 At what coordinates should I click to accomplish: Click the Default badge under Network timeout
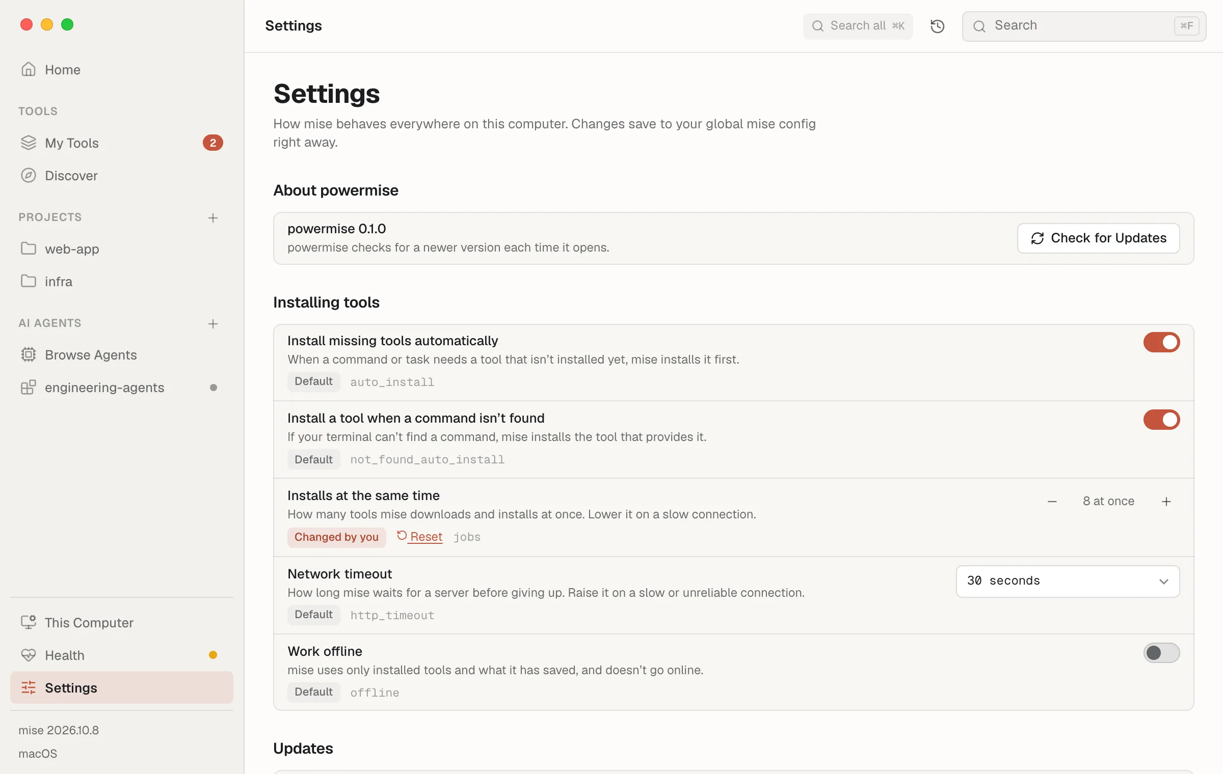(x=313, y=615)
